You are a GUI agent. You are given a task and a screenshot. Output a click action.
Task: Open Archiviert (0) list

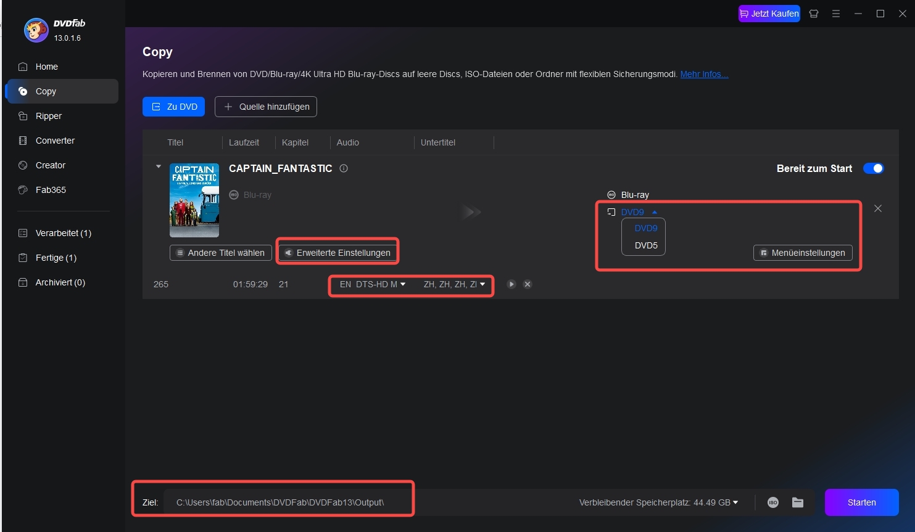[62, 282]
